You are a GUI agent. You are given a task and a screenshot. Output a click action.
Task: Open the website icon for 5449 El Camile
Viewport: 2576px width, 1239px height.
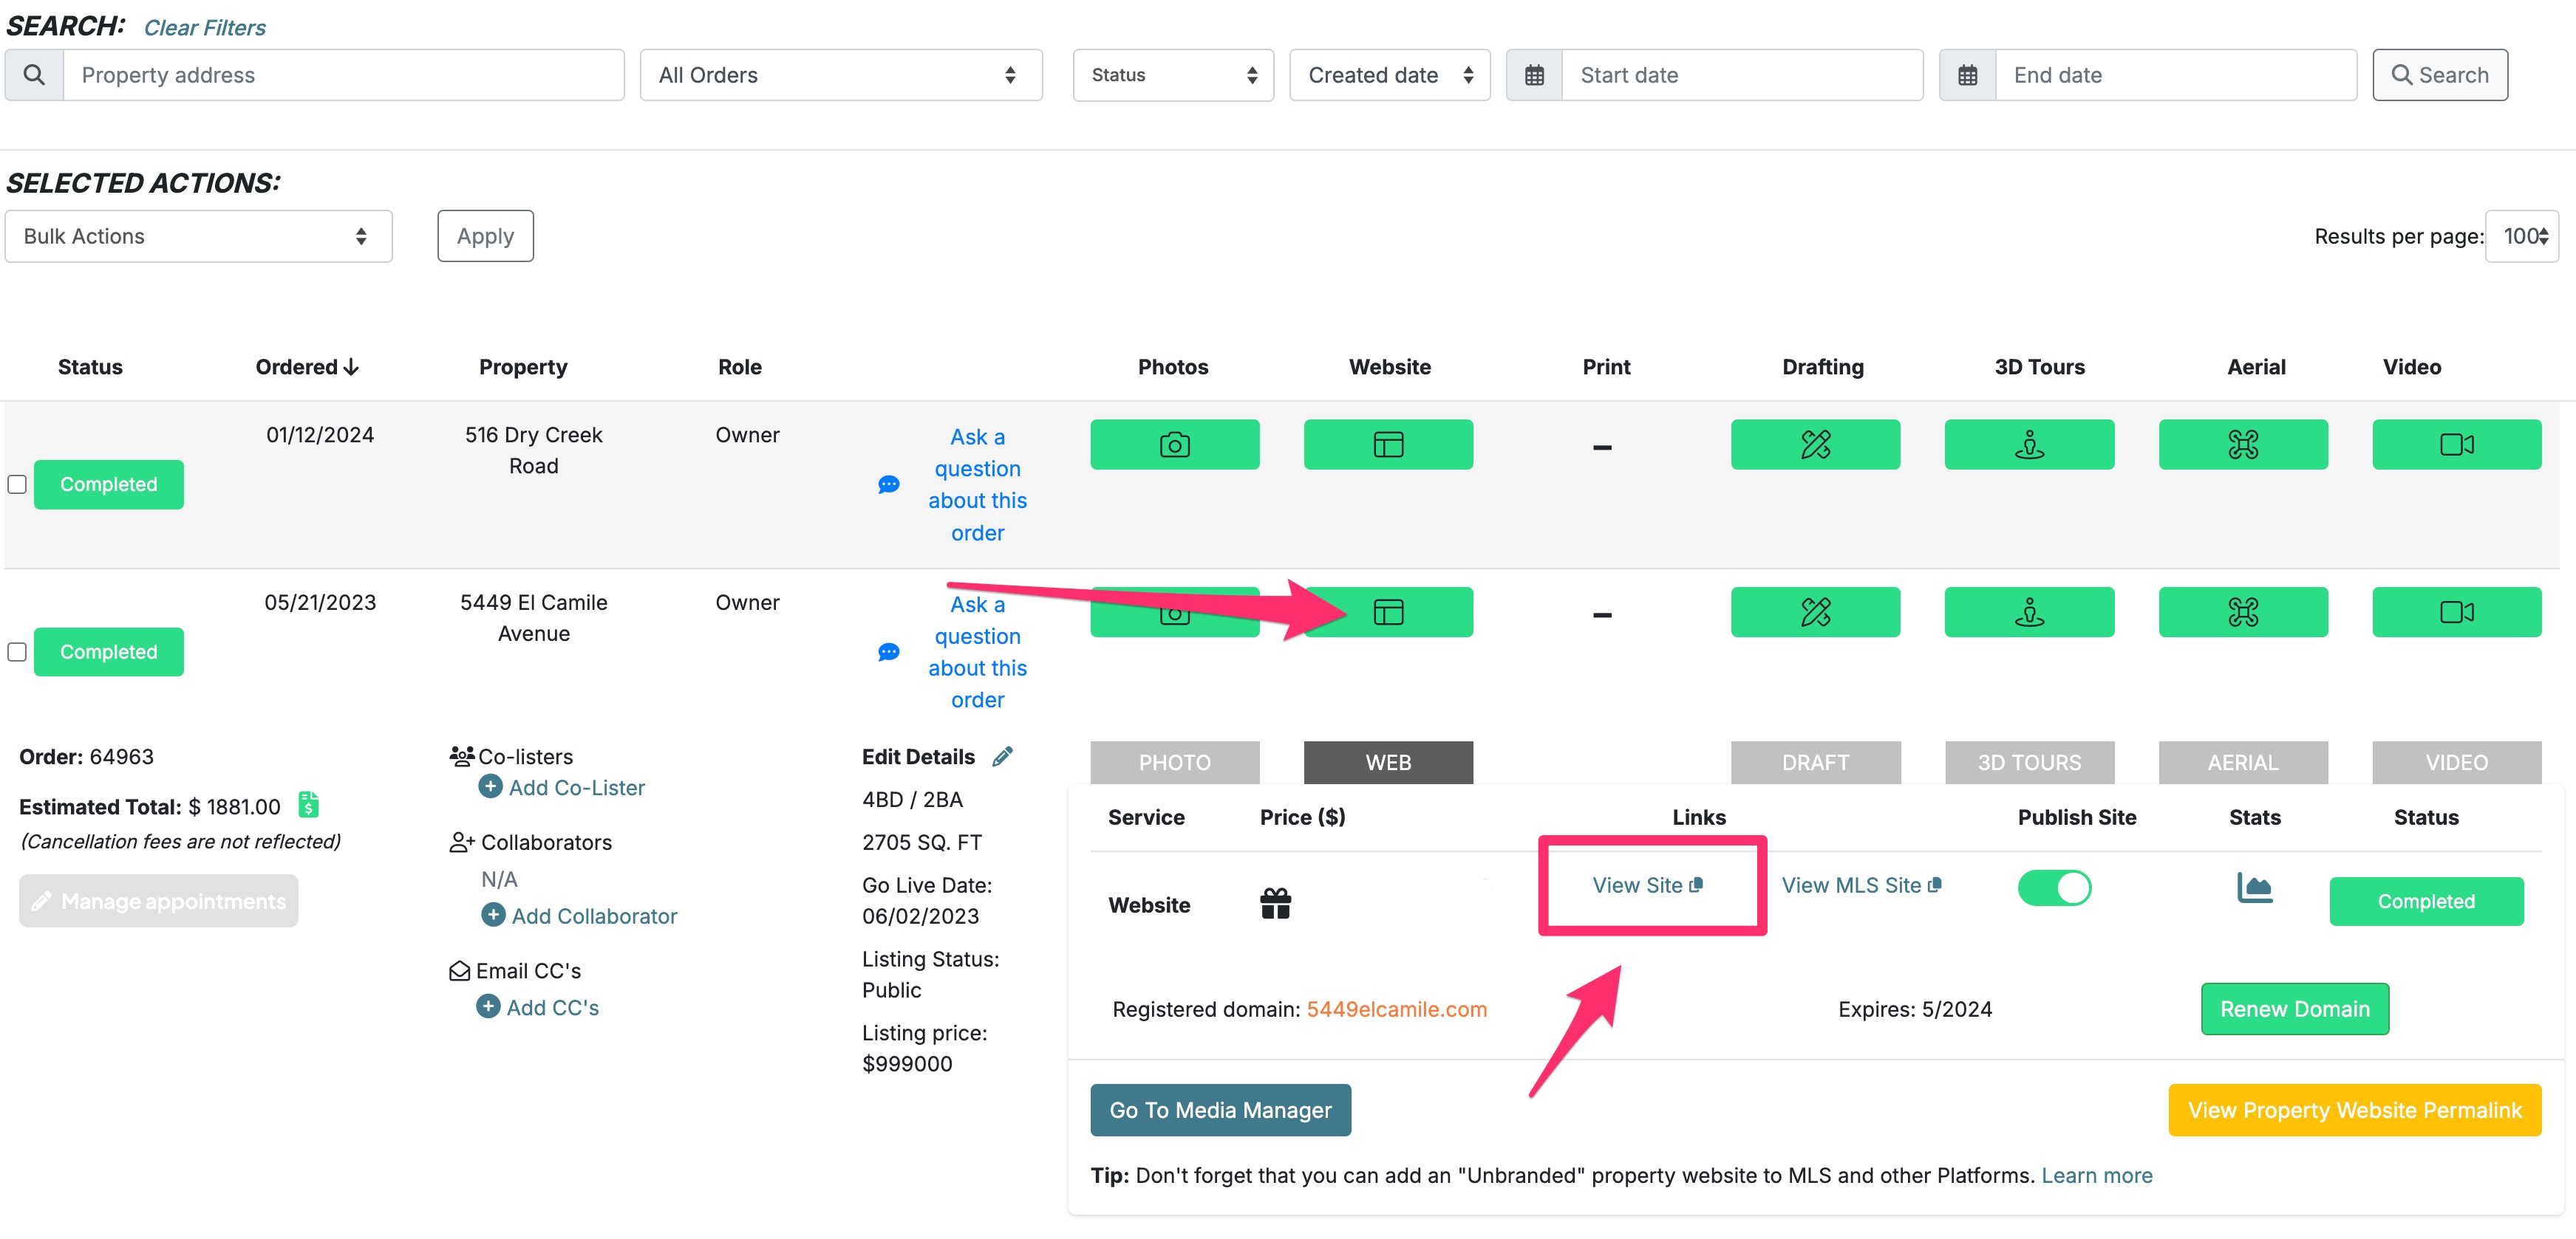pos(1388,611)
